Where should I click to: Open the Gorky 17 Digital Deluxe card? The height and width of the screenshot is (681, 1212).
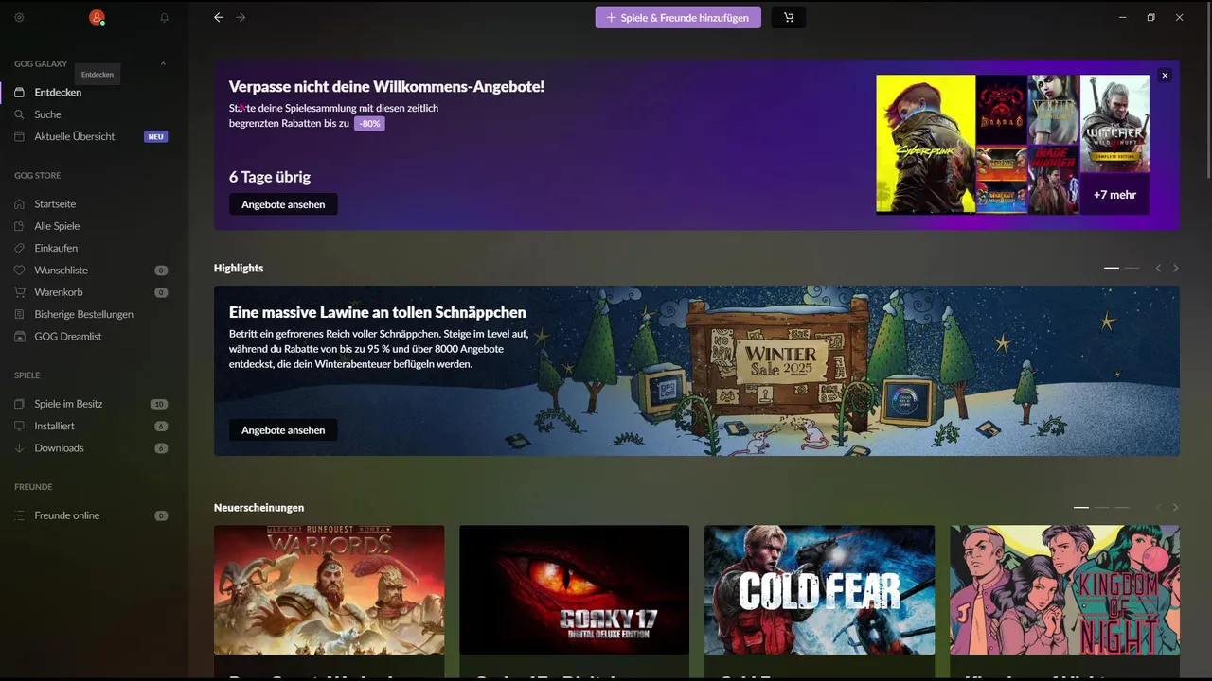pos(574,590)
